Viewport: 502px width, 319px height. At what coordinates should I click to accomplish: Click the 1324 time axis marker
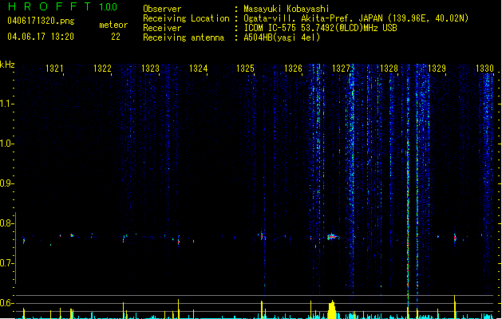pyautogui.click(x=198, y=69)
